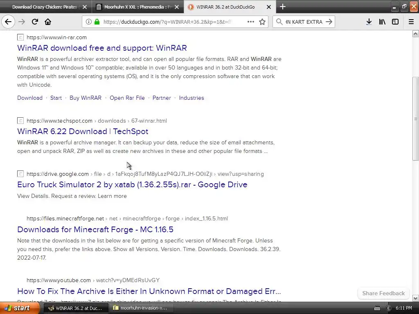Follow the Download sitelink under WinRAR

(30, 98)
